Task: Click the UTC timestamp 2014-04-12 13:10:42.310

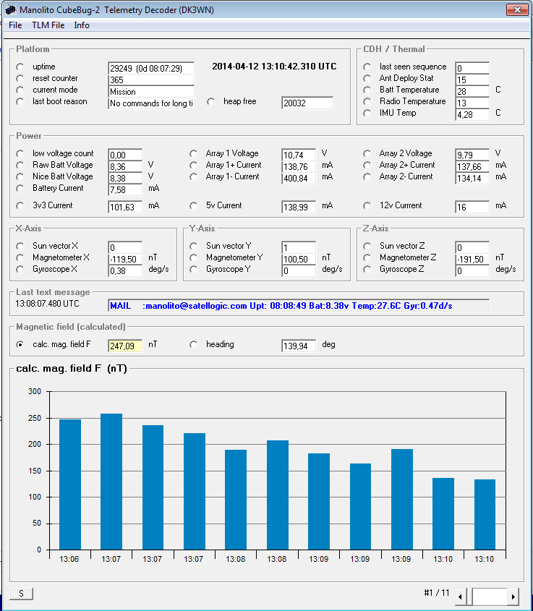Action: tap(274, 67)
